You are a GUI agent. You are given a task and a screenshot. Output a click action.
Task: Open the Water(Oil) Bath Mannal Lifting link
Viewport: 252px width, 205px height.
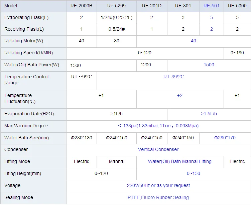click(179, 161)
